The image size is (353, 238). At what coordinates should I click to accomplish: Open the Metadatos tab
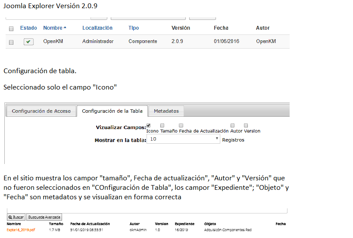pos(166,111)
